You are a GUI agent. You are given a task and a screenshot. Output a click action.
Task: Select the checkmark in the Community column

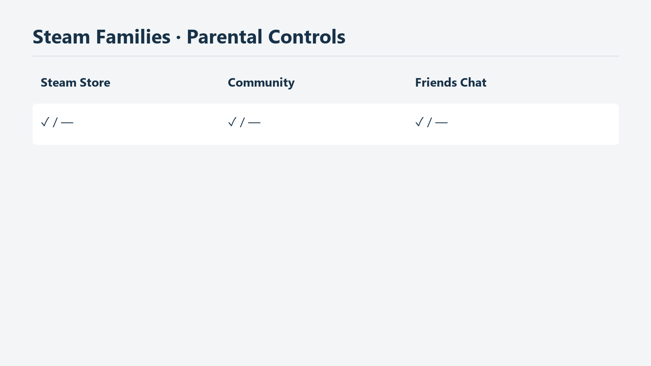232,122
